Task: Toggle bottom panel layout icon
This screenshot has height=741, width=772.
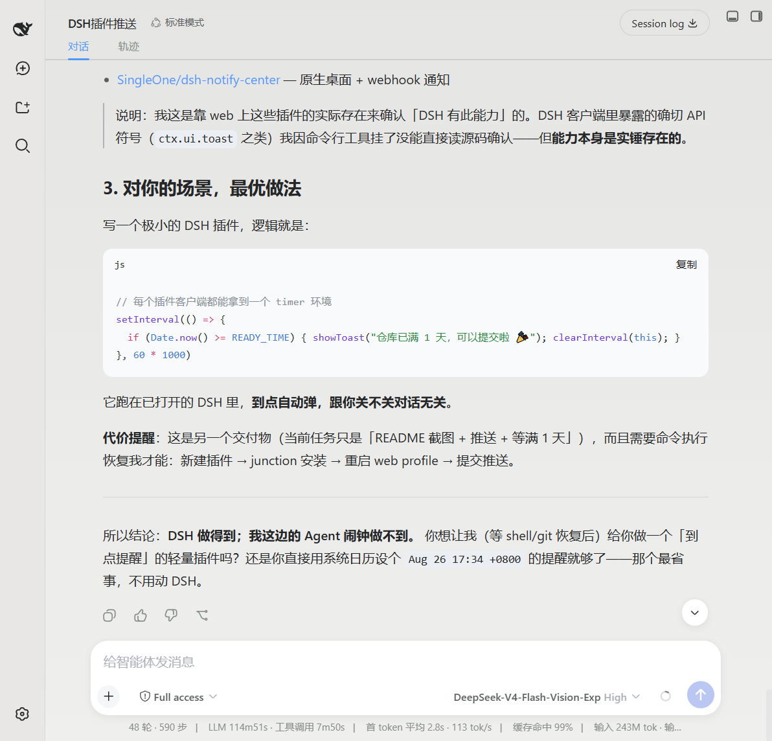Action: [x=732, y=16]
